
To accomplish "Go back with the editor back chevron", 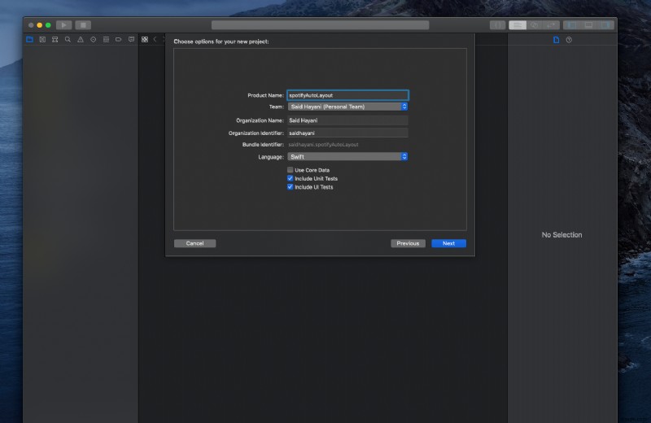I will pos(155,39).
